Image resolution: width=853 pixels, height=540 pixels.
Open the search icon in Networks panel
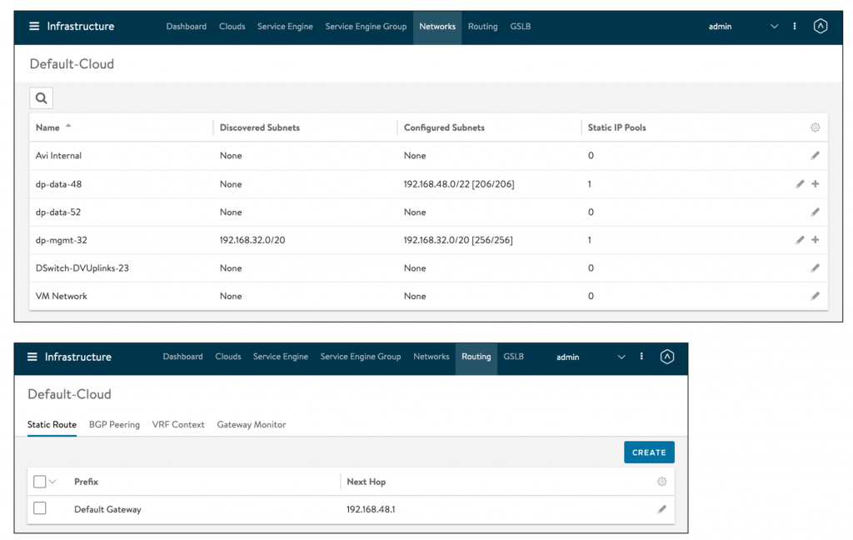[x=41, y=98]
